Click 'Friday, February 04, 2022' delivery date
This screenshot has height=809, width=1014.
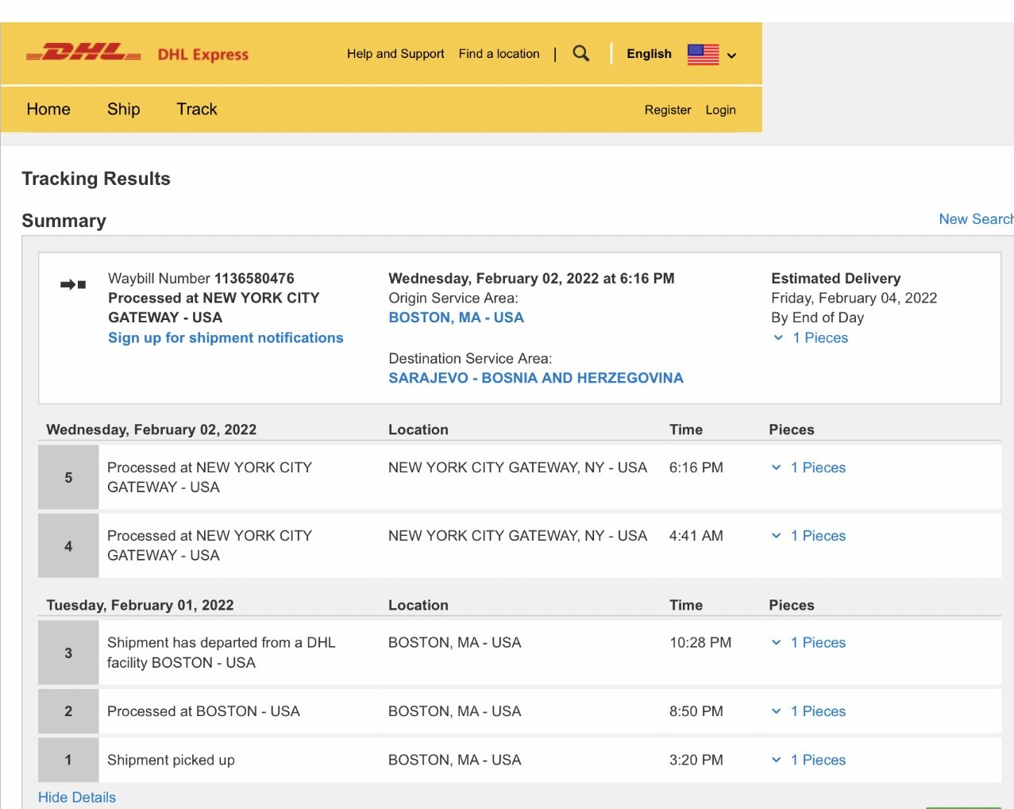tap(854, 298)
